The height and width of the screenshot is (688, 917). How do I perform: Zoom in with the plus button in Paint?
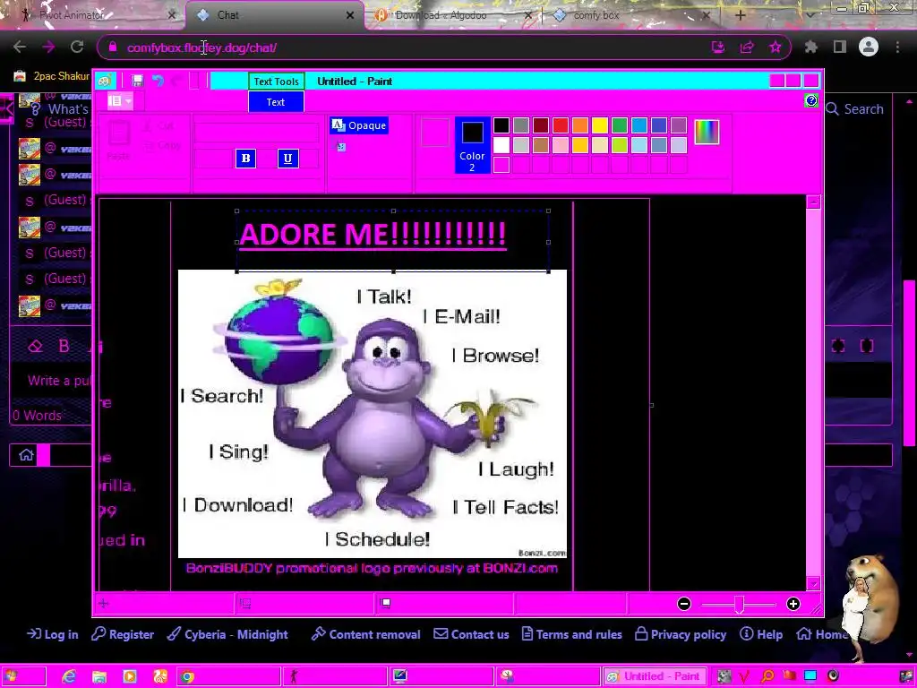click(x=793, y=604)
